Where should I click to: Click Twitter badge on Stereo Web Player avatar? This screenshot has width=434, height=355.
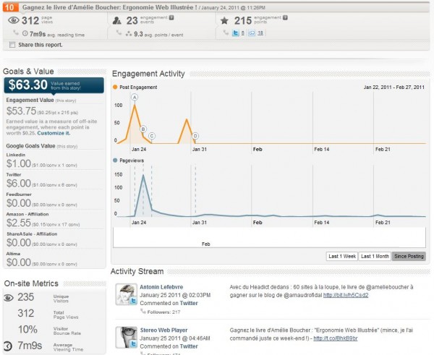point(133,344)
